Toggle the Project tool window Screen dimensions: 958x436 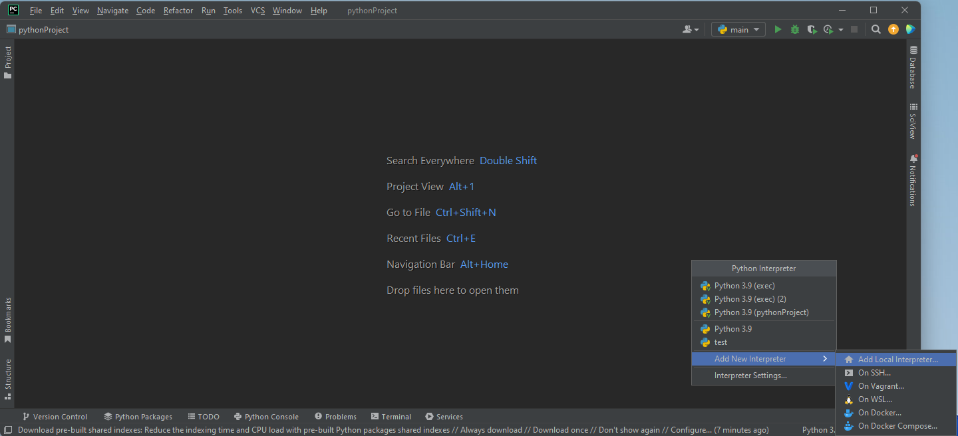(x=8, y=62)
